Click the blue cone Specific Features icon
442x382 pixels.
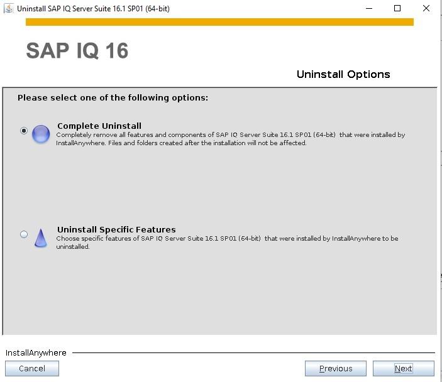[x=41, y=238]
